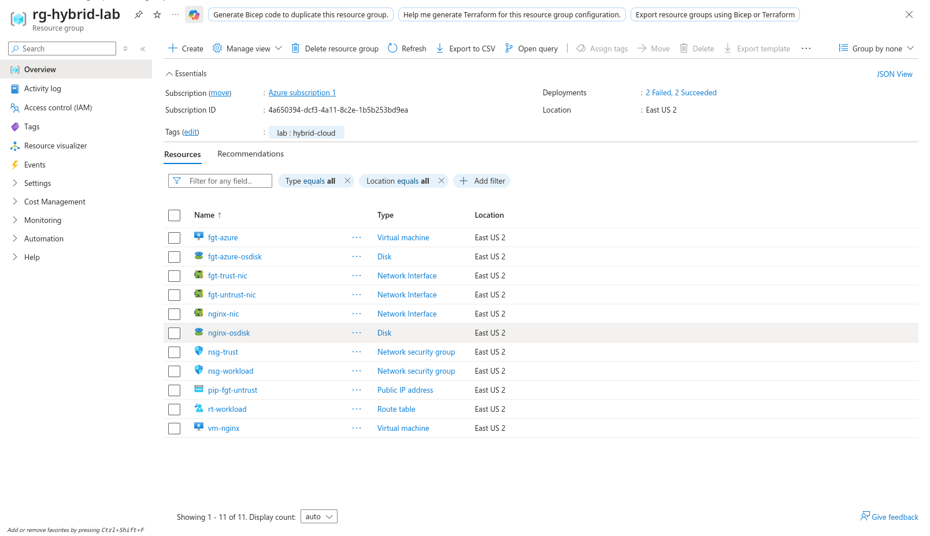Collapse the sidebar with double chevron
930x536 pixels.
[x=143, y=49]
